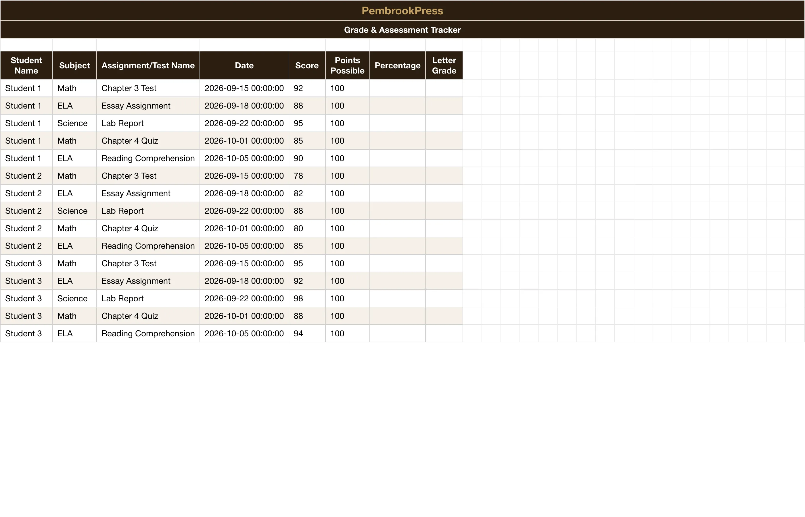Select Science subject in Student 2 row

[x=74, y=211]
